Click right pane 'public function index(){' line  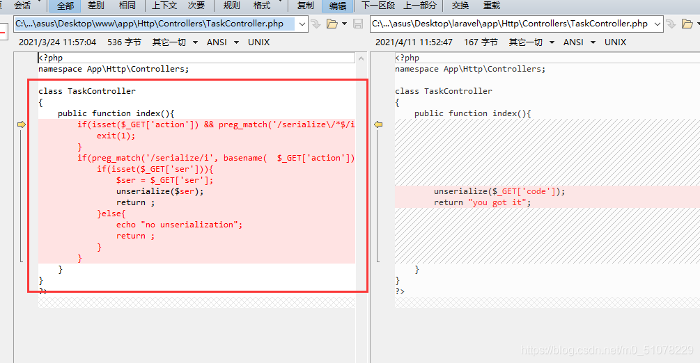[x=473, y=113]
